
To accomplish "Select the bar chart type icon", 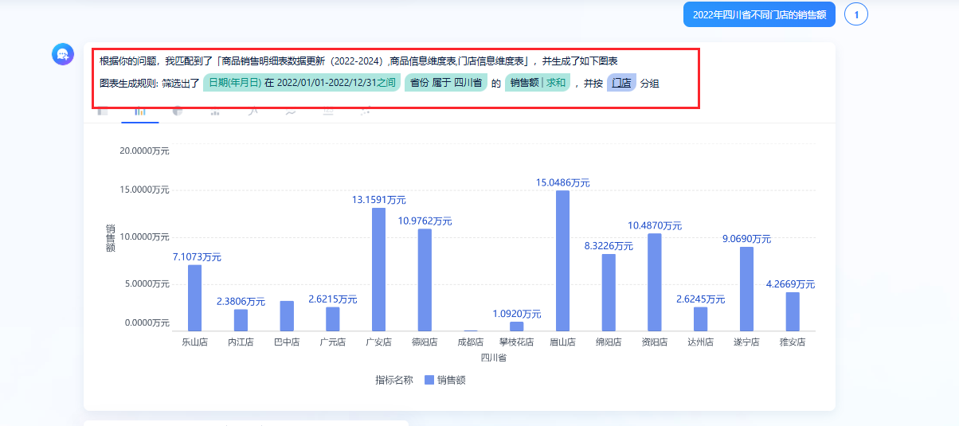I will tap(140, 111).
